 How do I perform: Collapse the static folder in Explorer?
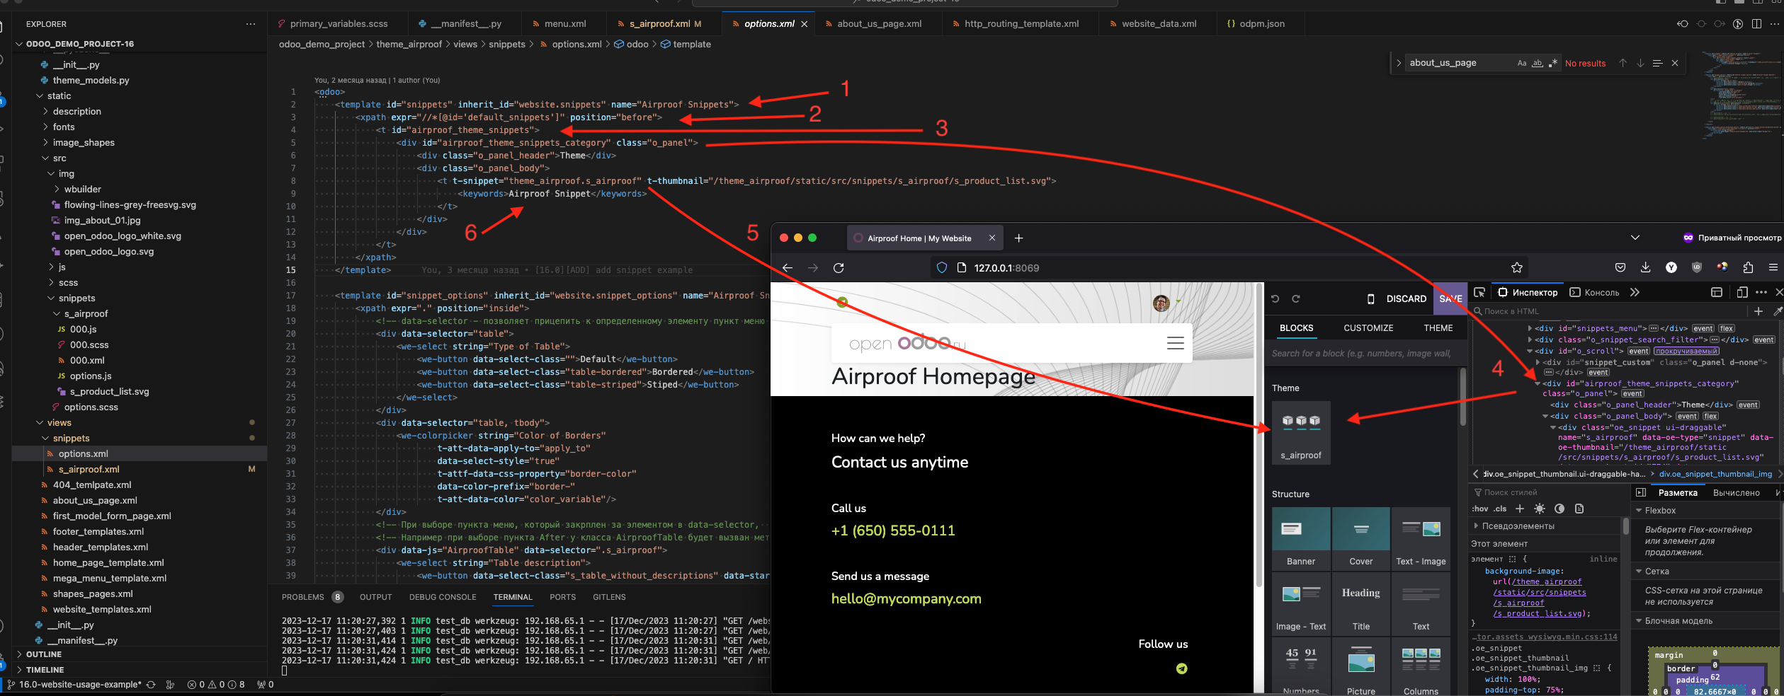pyautogui.click(x=40, y=95)
